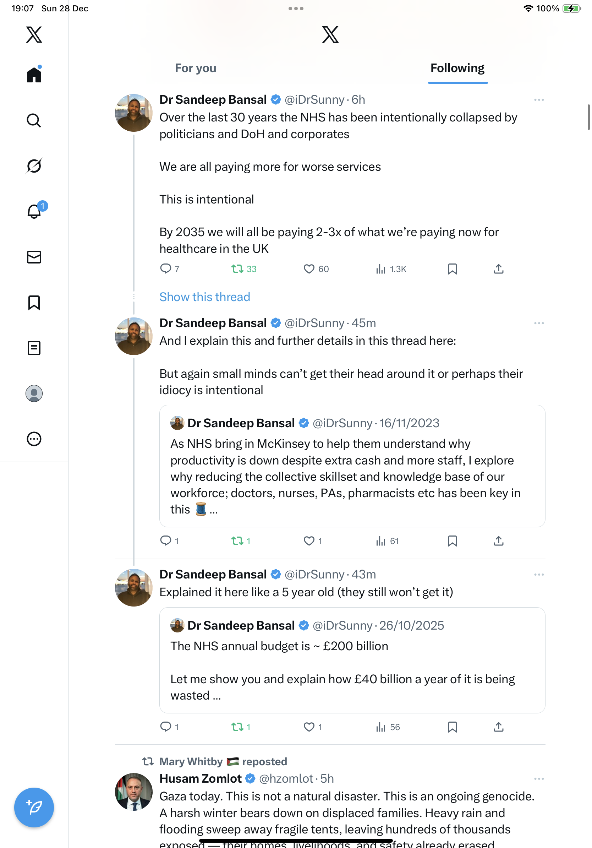592x848 pixels.
Task: Bookmark the 43m Dr Sandeep Bansal post
Action: pyautogui.click(x=452, y=727)
